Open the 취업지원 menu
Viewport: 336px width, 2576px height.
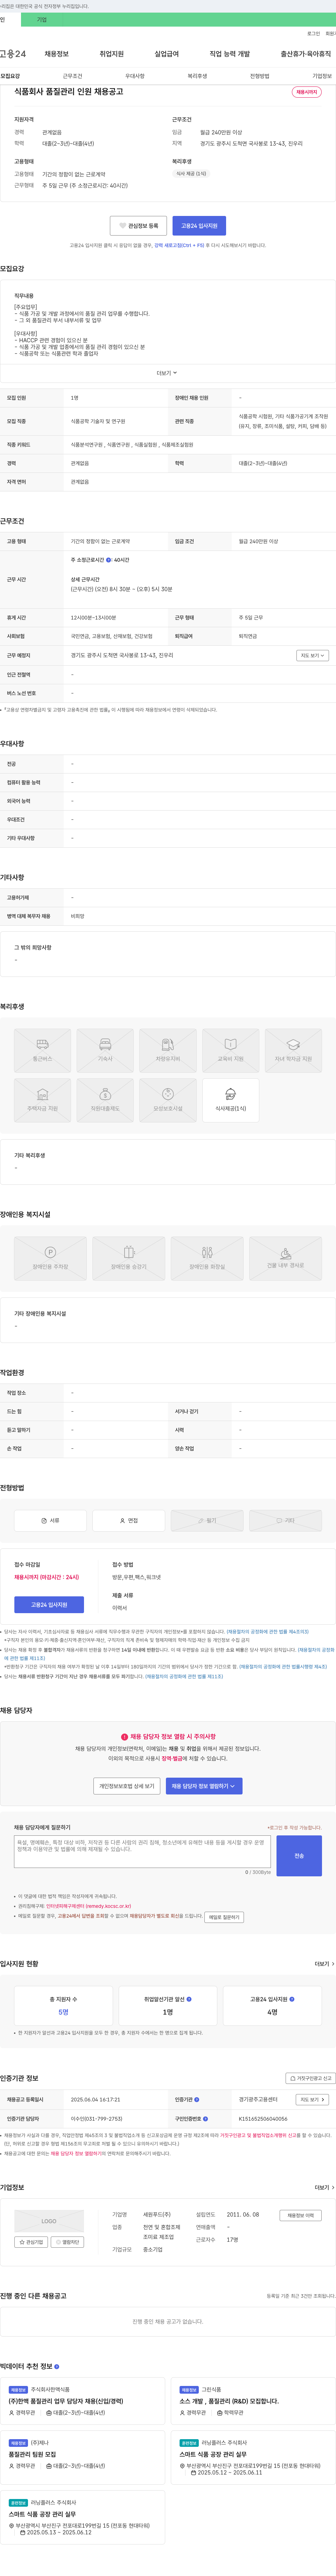112,54
